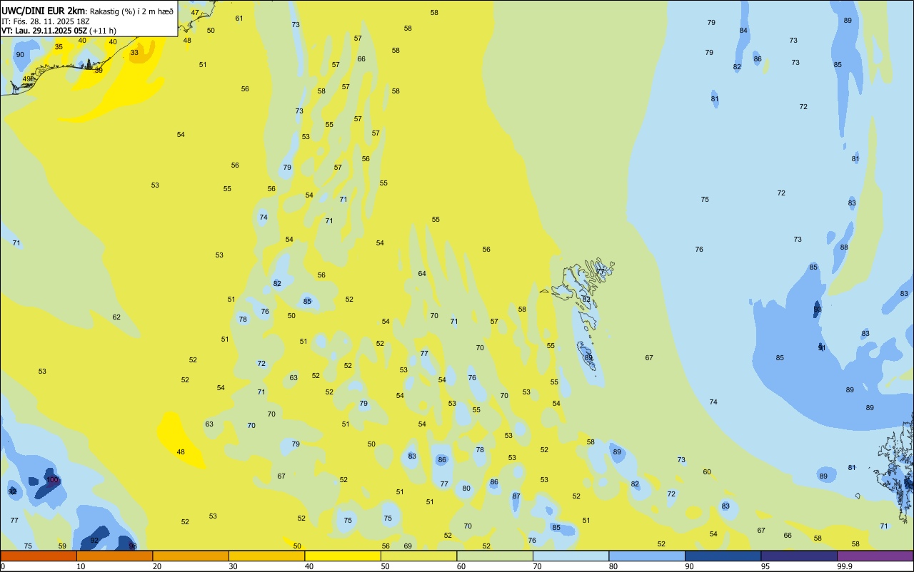The height and width of the screenshot is (572, 914).
Task: Click the '0' legend tick label
Action: pos(3,566)
